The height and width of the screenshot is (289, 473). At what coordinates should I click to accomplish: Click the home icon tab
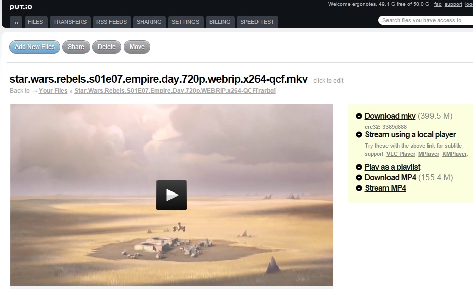coord(16,22)
